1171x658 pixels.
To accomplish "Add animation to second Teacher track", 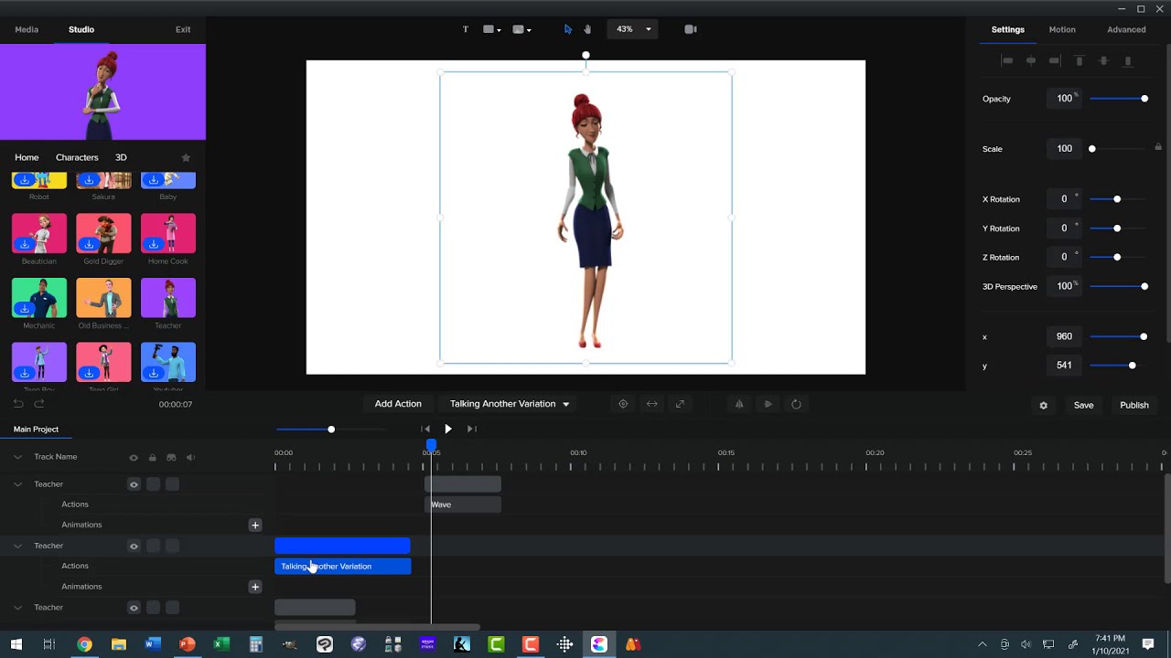I will coord(255,587).
